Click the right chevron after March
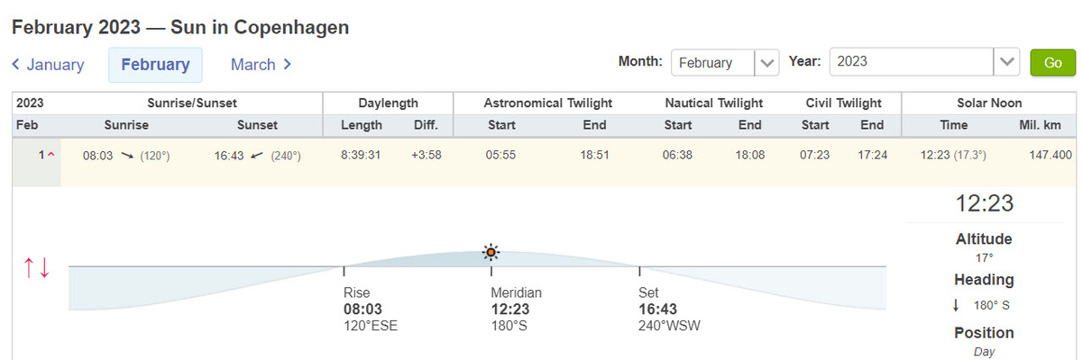The width and height of the screenshot is (1082, 360). [287, 65]
